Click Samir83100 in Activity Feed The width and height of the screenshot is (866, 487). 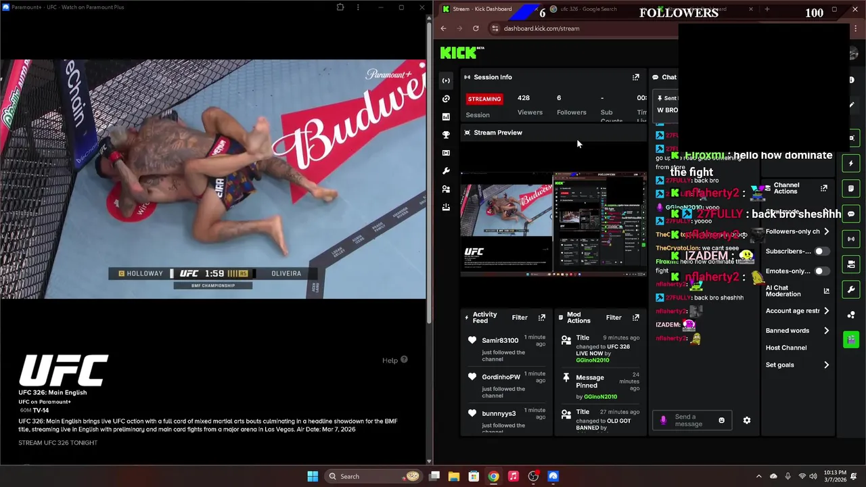pos(500,340)
